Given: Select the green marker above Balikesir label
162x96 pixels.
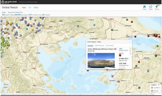Looking at the screenshot, I should [x=136, y=66].
